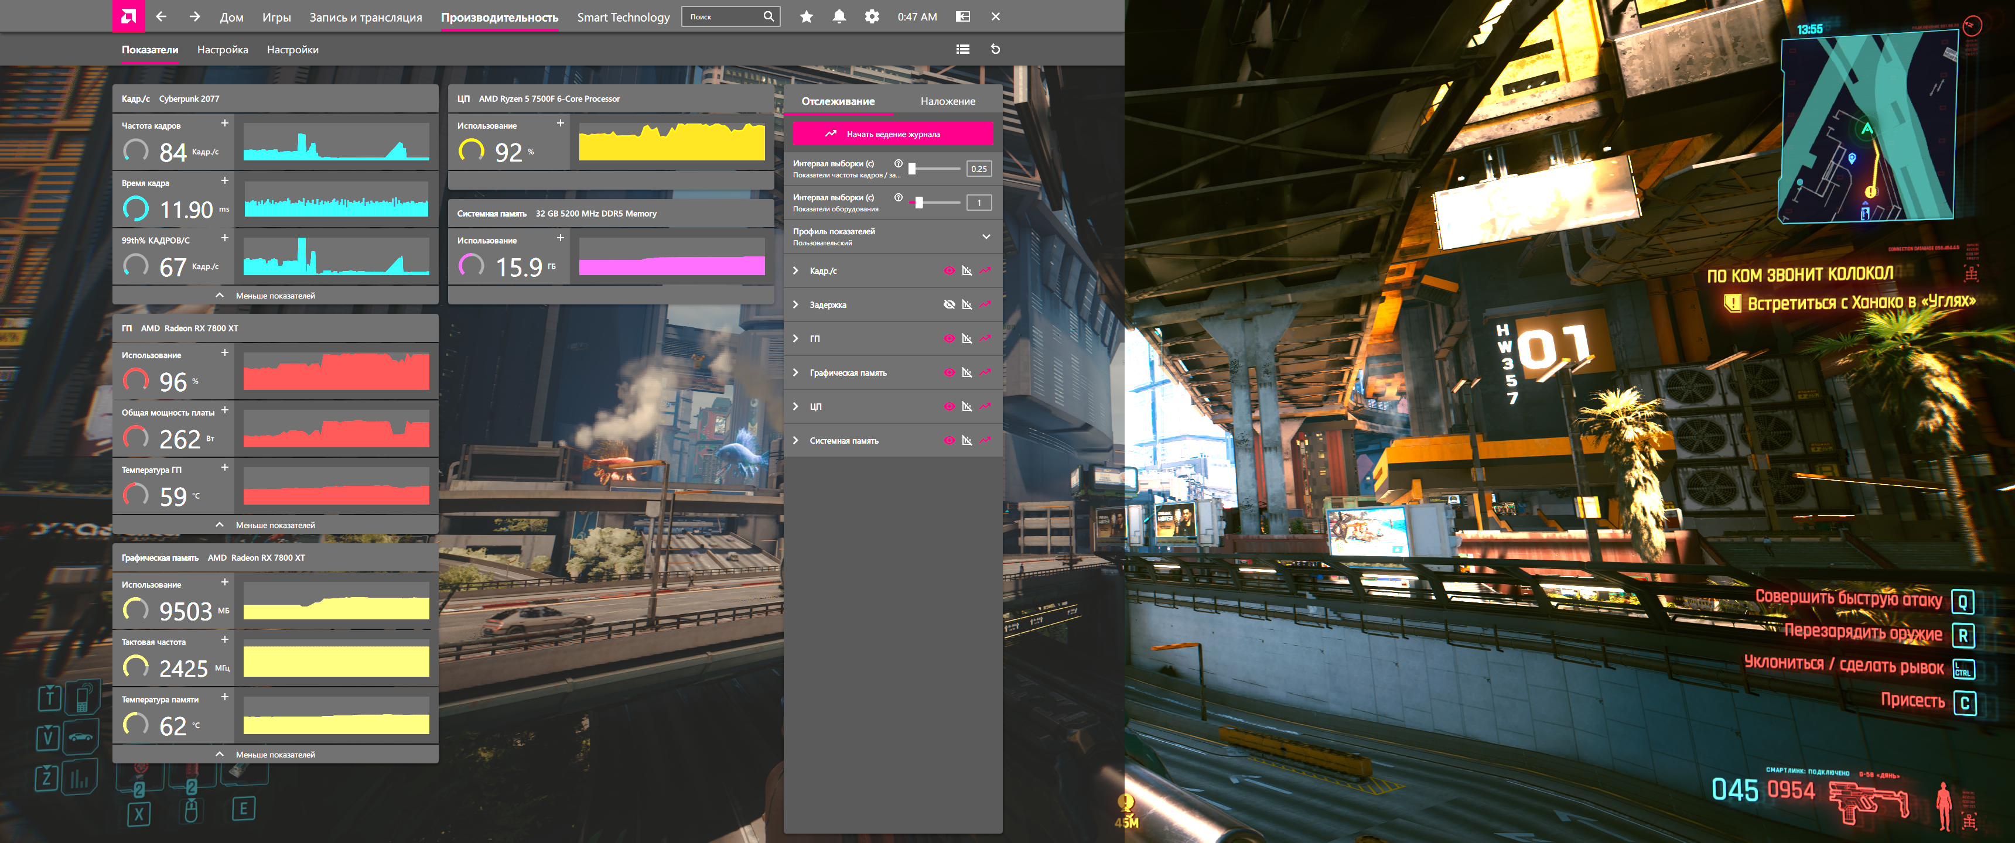Open Профиль показателей dropdown

986,236
